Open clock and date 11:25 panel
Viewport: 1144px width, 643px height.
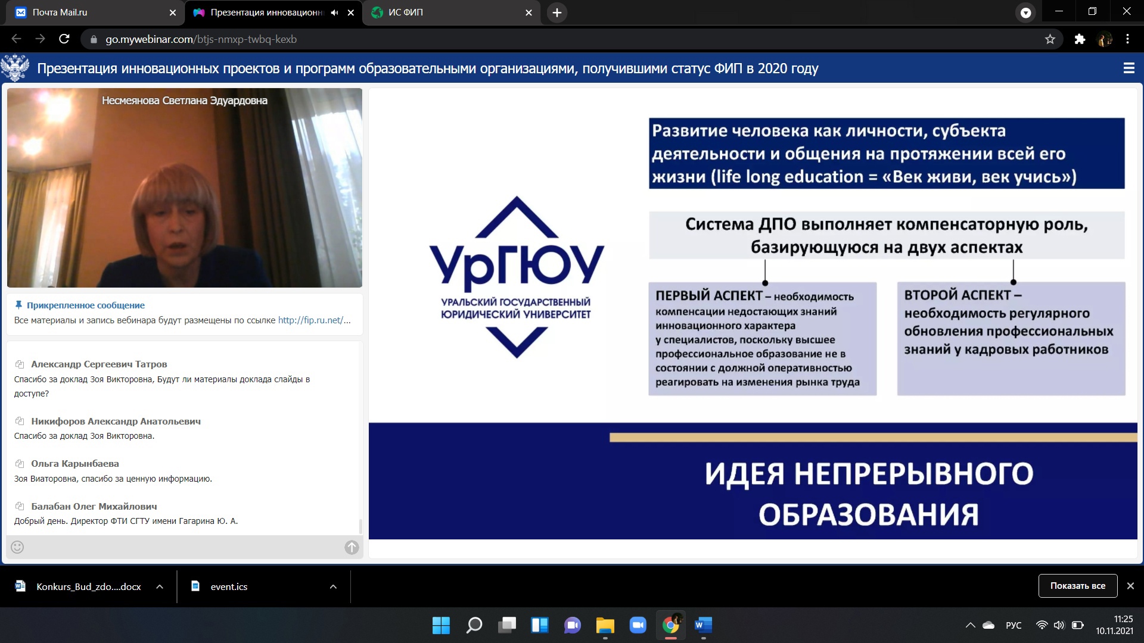pyautogui.click(x=1114, y=625)
